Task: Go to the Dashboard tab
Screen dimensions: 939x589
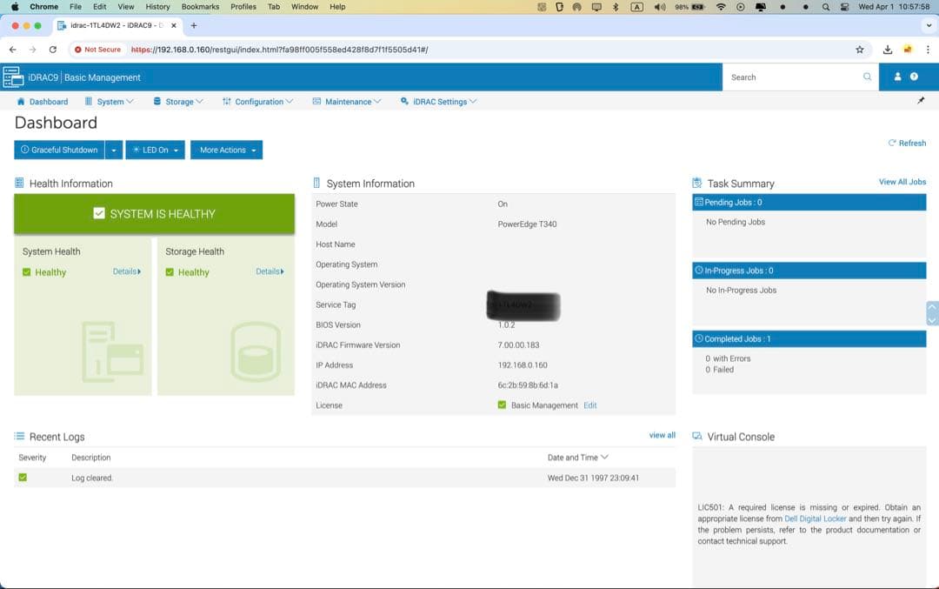Action: pyautogui.click(x=43, y=101)
